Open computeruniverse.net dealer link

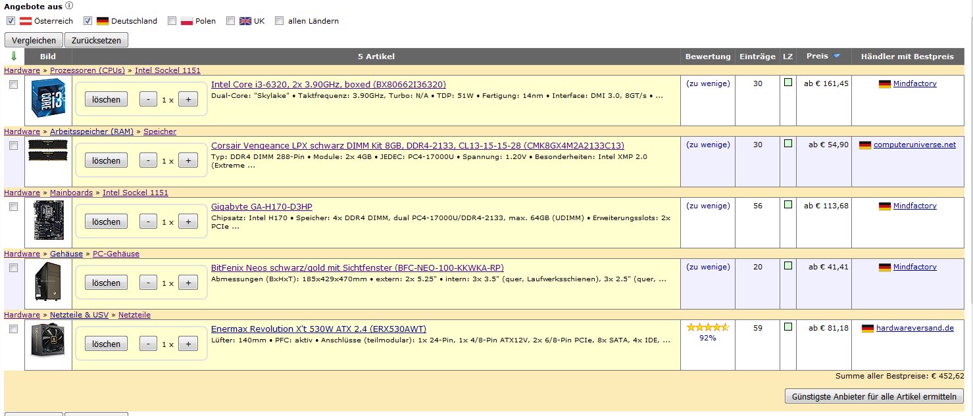pos(914,145)
